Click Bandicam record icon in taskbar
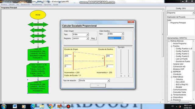The height and width of the screenshot is (109, 195). (68, 106)
